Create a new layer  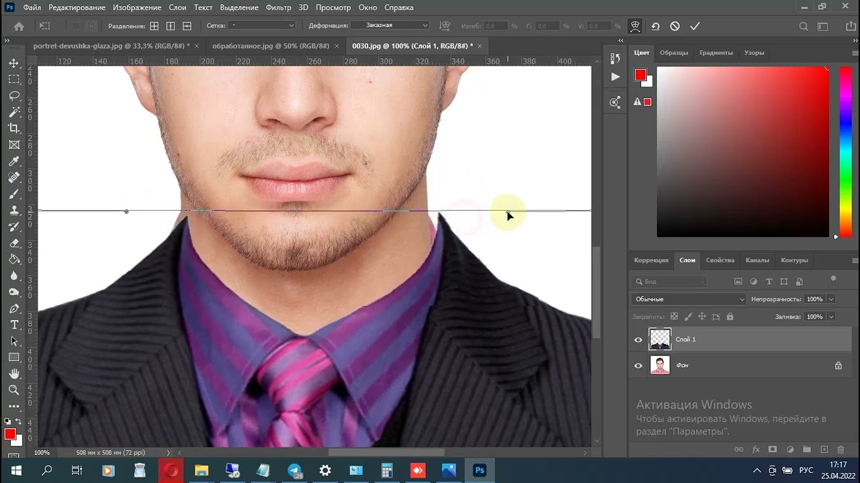coord(824,449)
